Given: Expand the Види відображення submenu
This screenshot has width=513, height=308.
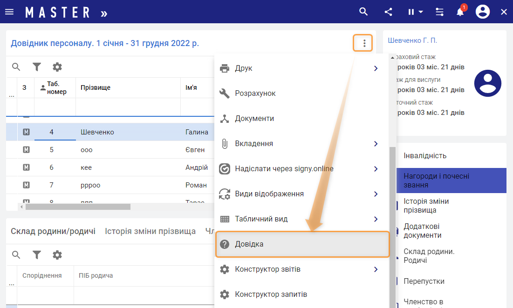Looking at the screenshot, I should pyautogui.click(x=376, y=194).
